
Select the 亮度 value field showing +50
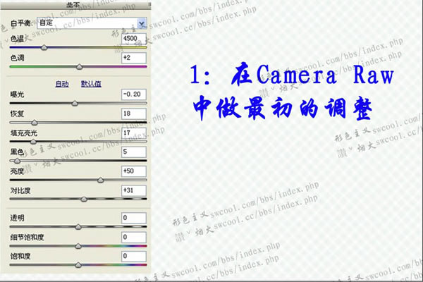pos(134,171)
